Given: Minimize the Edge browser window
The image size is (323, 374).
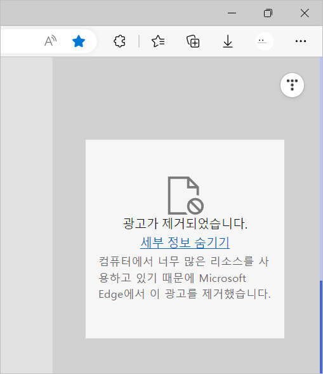Looking at the screenshot, I should (x=232, y=13).
